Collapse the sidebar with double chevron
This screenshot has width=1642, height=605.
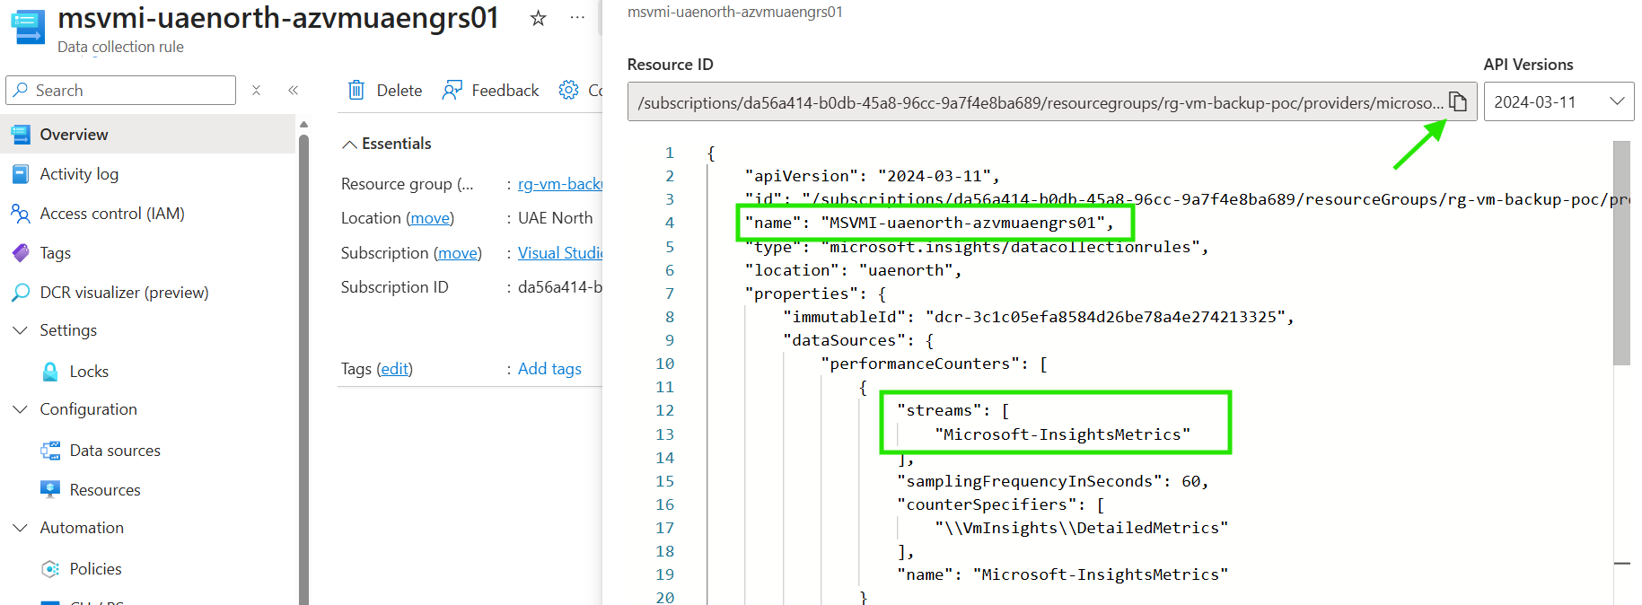click(x=293, y=90)
